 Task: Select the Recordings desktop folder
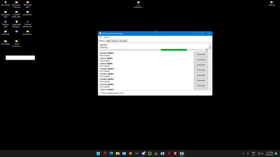[5, 42]
